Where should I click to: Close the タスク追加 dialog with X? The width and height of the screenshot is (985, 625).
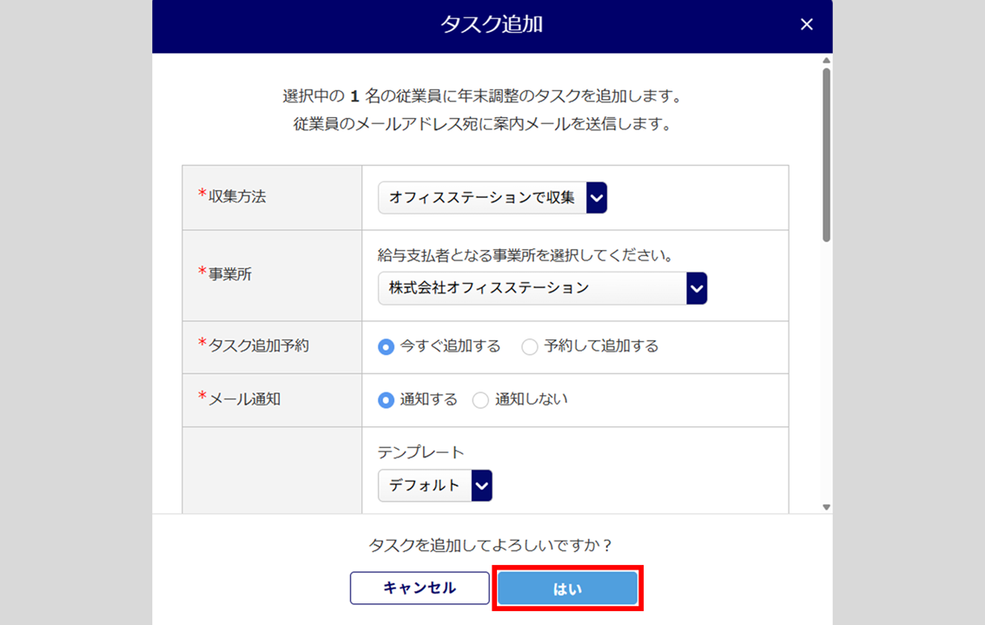[x=806, y=24]
